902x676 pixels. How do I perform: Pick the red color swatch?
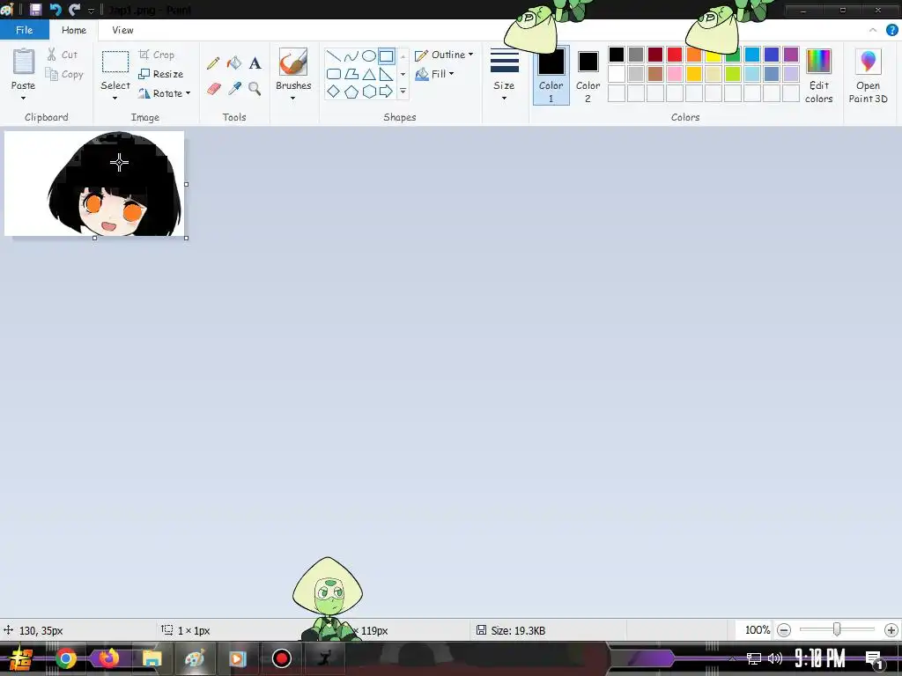(675, 55)
